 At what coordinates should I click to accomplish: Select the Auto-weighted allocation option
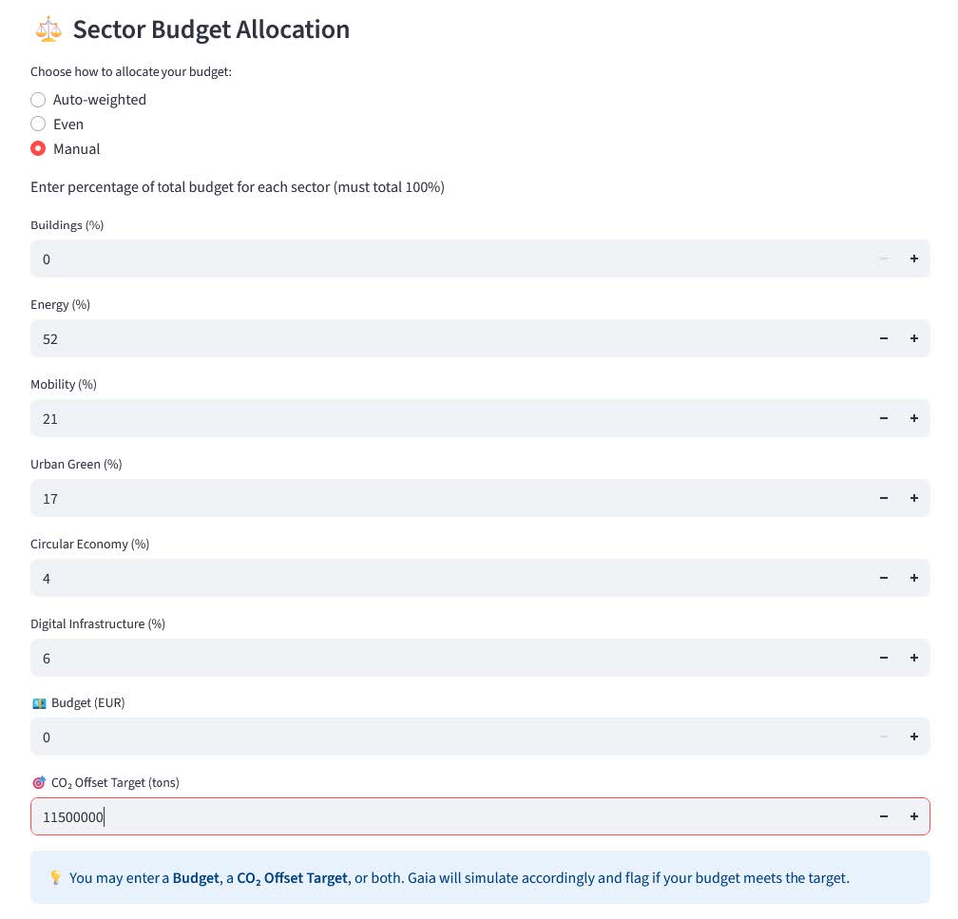[38, 100]
